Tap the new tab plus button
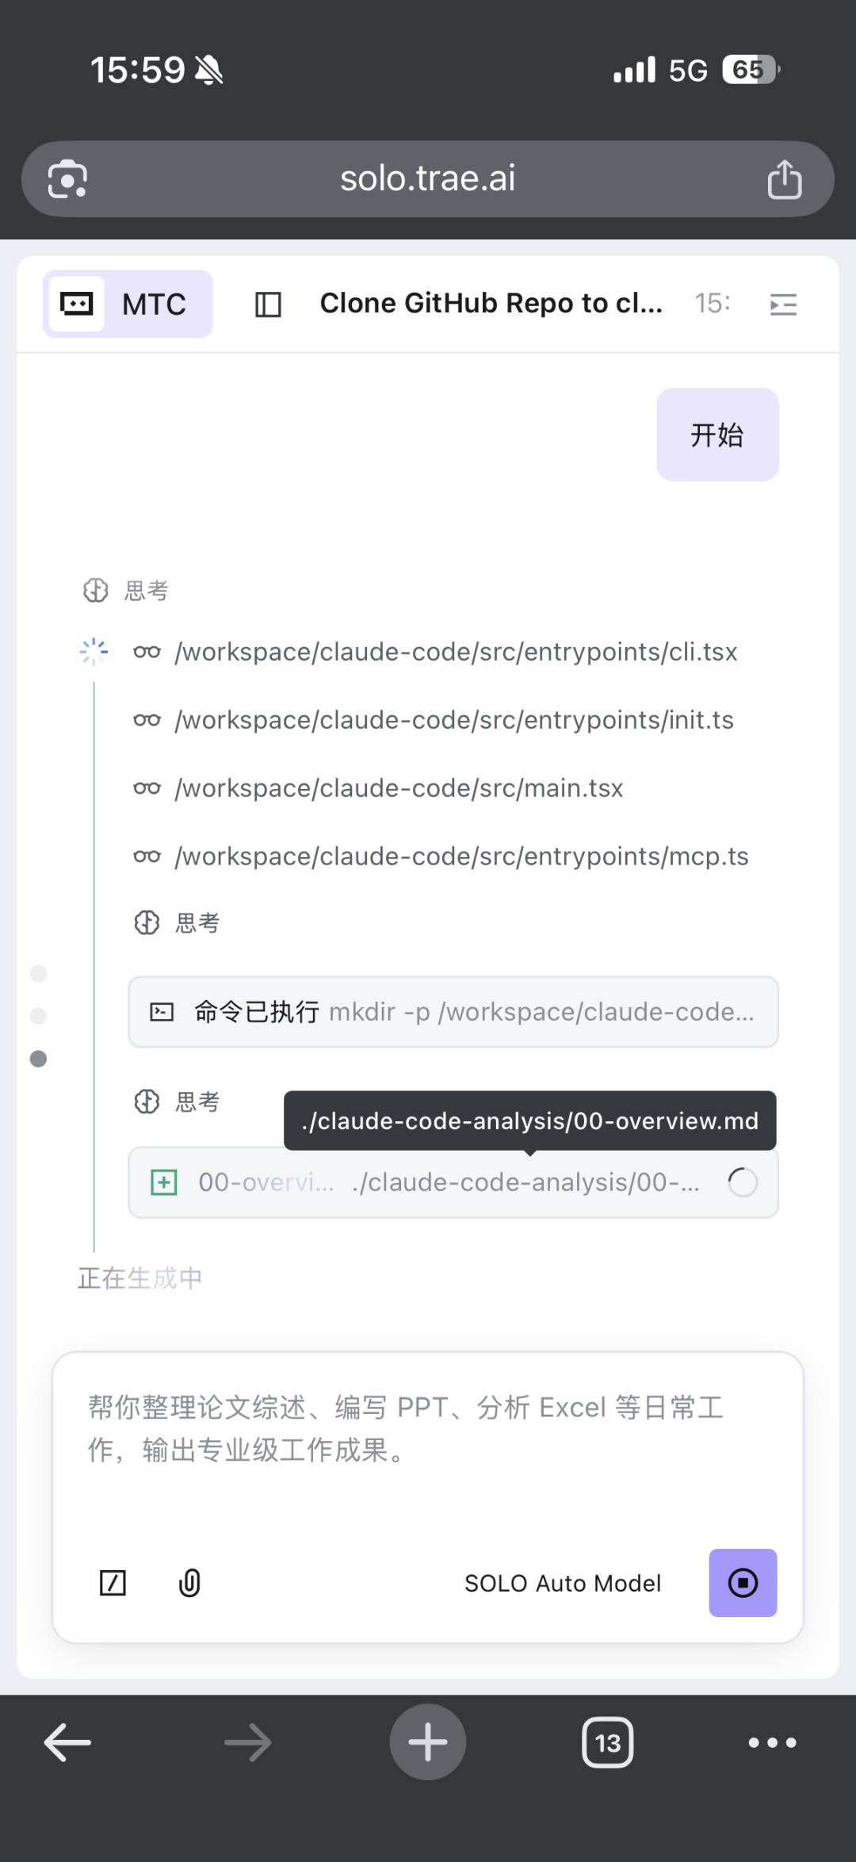The image size is (856, 1862). [428, 1742]
